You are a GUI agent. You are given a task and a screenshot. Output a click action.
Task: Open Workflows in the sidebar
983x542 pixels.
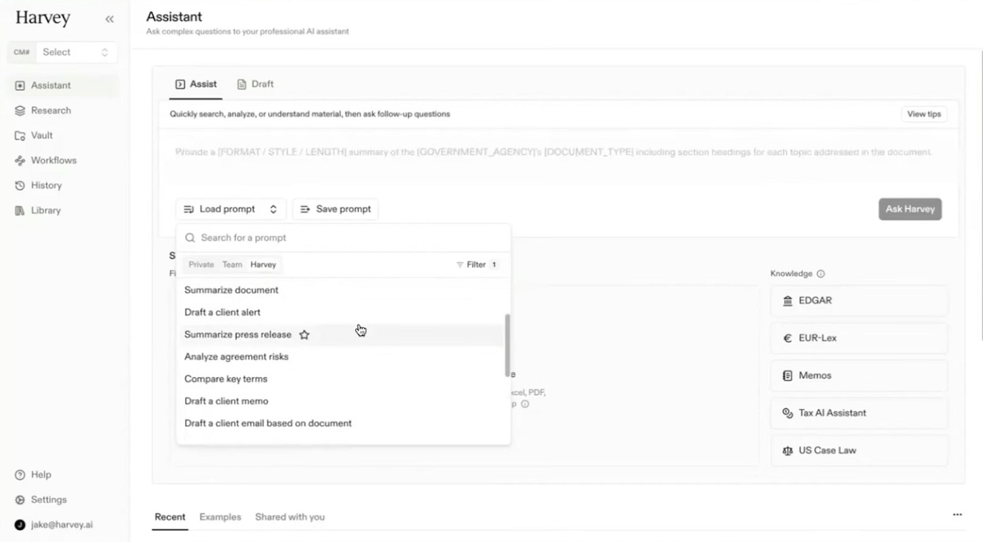(x=63, y=161)
